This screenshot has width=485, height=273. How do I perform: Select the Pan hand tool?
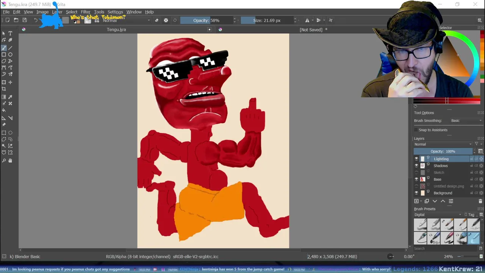(x=10, y=160)
